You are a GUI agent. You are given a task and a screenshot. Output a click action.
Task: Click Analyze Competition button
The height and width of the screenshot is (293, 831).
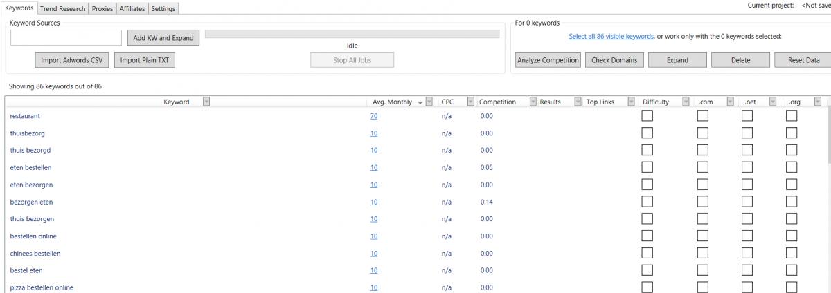tap(548, 60)
